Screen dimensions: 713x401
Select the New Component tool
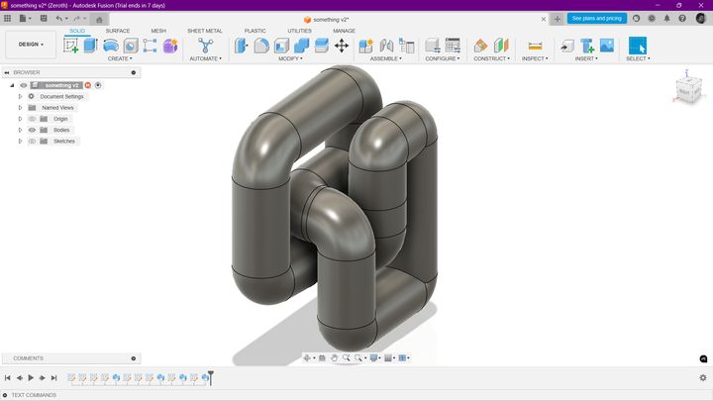pyautogui.click(x=365, y=46)
